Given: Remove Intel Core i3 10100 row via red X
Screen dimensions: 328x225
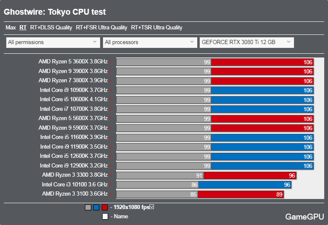Looking at the screenshot, I should coord(111,185).
